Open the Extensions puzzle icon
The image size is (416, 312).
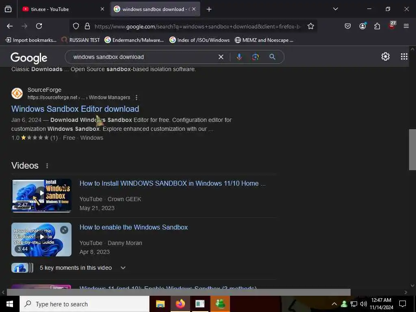coord(377,26)
